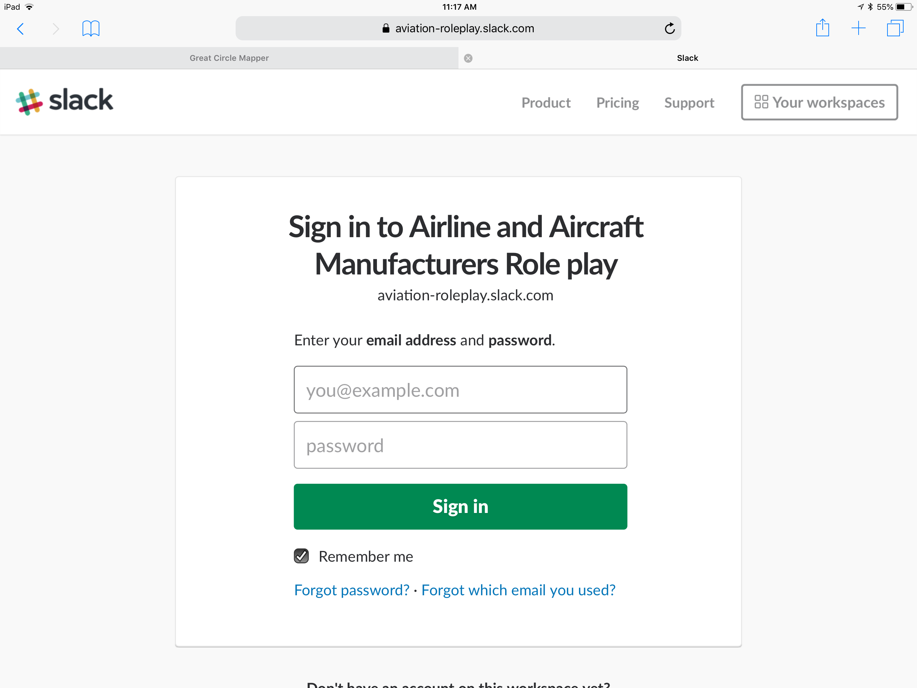Go to the Pricing page
Image resolution: width=917 pixels, height=688 pixels.
point(617,102)
